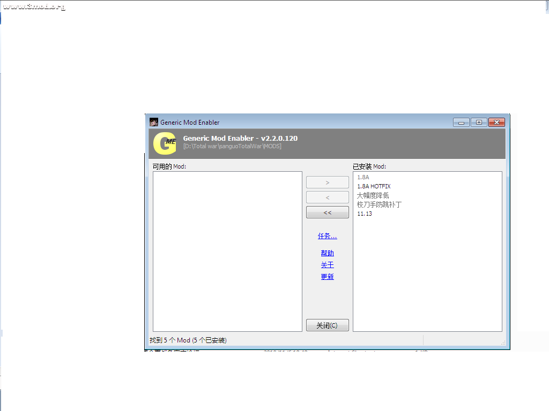Click the yellow GME logo in header
Image resolution: width=549 pixels, height=411 pixels.
[164, 143]
